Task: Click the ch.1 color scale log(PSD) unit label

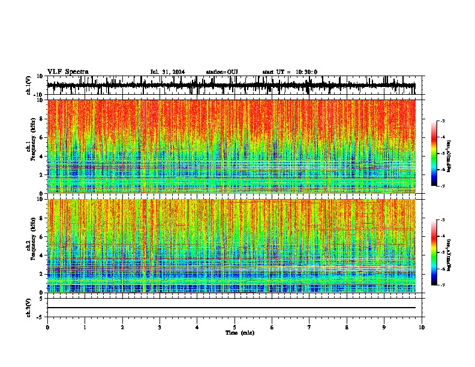Action: coord(449,156)
